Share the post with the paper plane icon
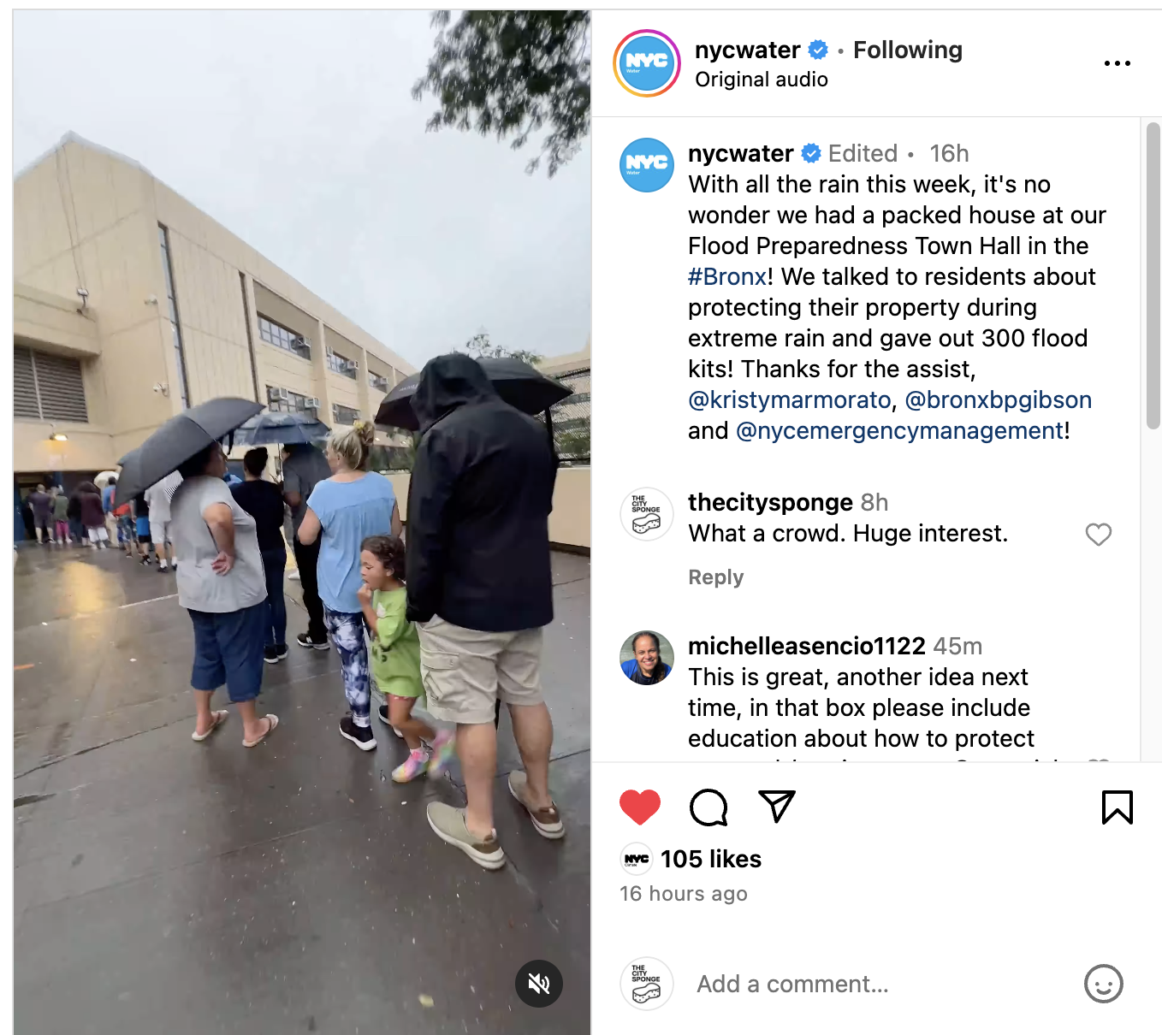The width and height of the screenshot is (1162, 1035). tap(777, 806)
